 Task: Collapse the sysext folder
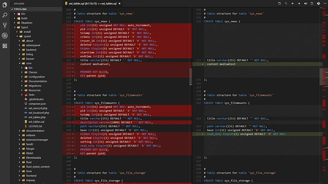click(x=27, y=36)
